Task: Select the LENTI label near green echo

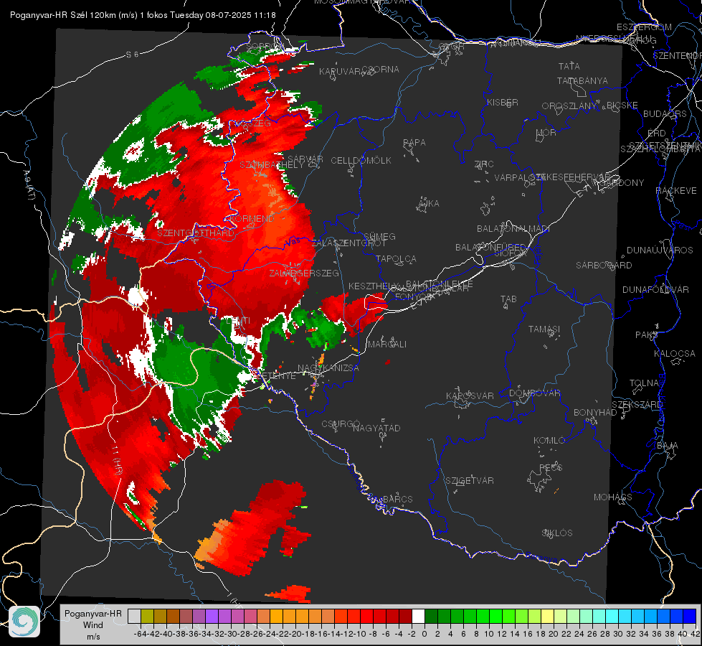Action: (238, 321)
